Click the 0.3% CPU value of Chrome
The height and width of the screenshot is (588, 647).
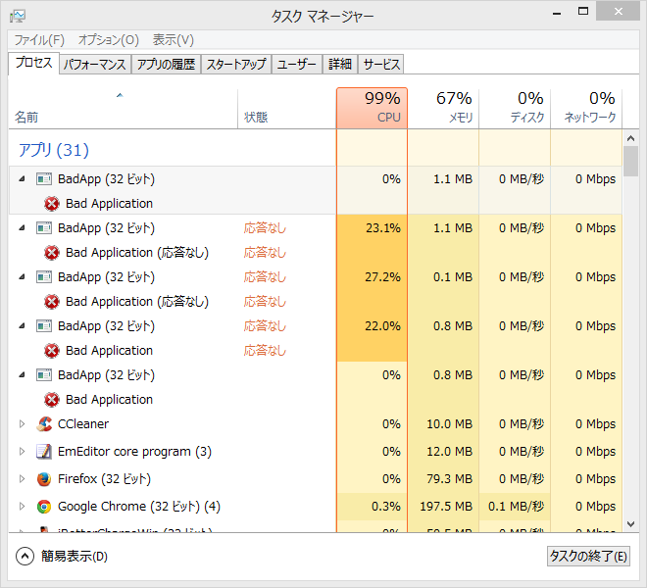click(386, 507)
